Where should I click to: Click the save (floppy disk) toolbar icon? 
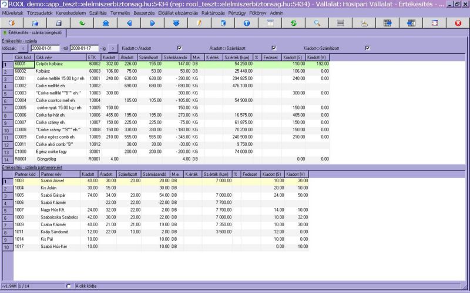pyautogui.click(x=58, y=23)
